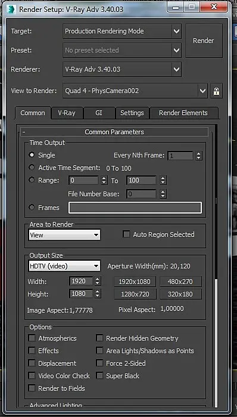Select the Frames time output option
This screenshot has width=237, height=417.
tap(32, 208)
